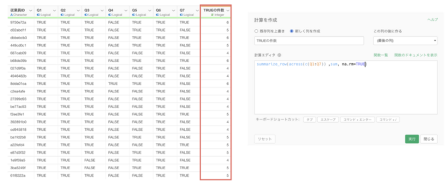Viewport: 448px width, 186px height.
Task: Click inside the summarize_row formula editor
Action: (x=345, y=88)
